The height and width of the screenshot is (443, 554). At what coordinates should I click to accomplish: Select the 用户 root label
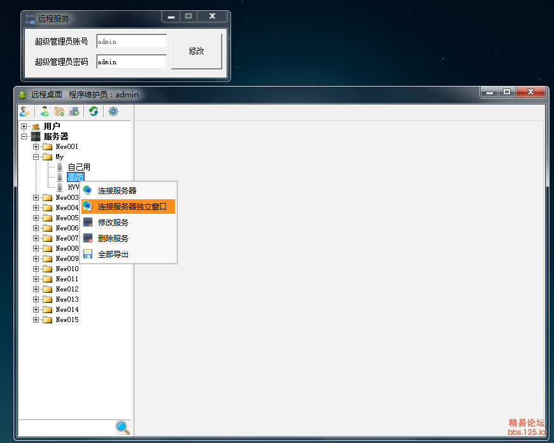[x=52, y=127]
